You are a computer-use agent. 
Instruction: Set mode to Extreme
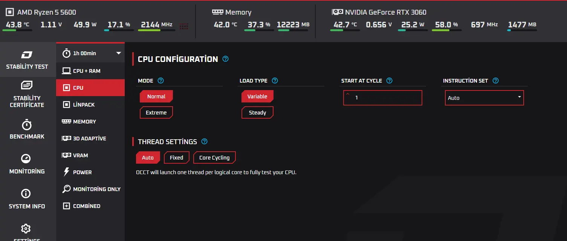[156, 113]
